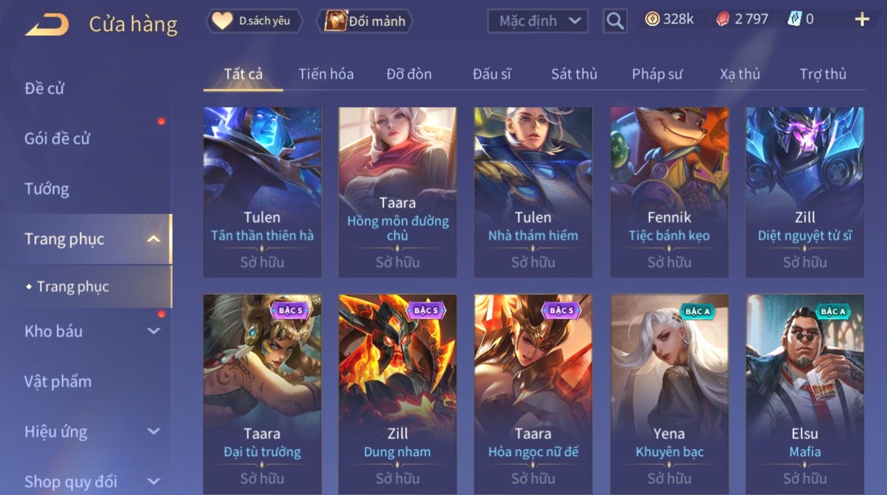887x495 pixels.
Task: Expand the Hiệu ứng sidebar section
Action: pos(153,431)
